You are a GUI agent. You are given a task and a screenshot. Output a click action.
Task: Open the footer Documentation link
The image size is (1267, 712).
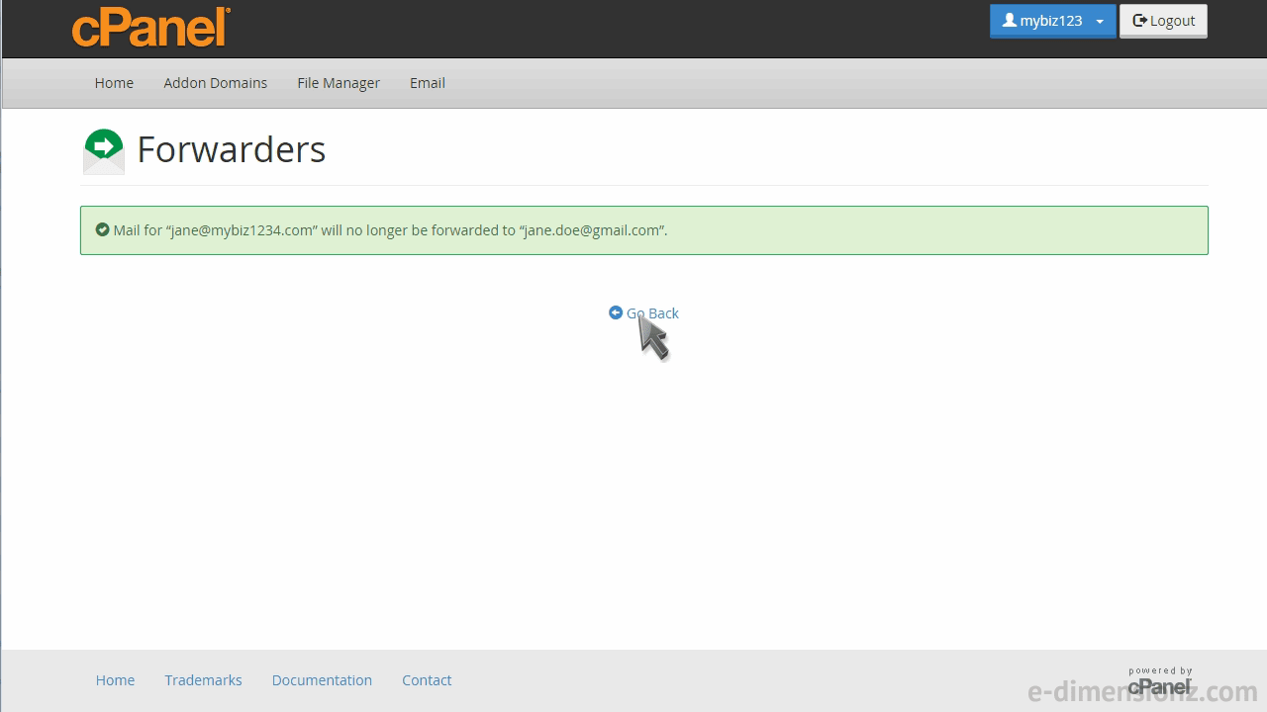tap(322, 680)
